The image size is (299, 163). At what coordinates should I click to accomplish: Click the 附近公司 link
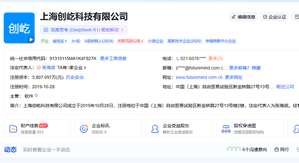(285, 87)
